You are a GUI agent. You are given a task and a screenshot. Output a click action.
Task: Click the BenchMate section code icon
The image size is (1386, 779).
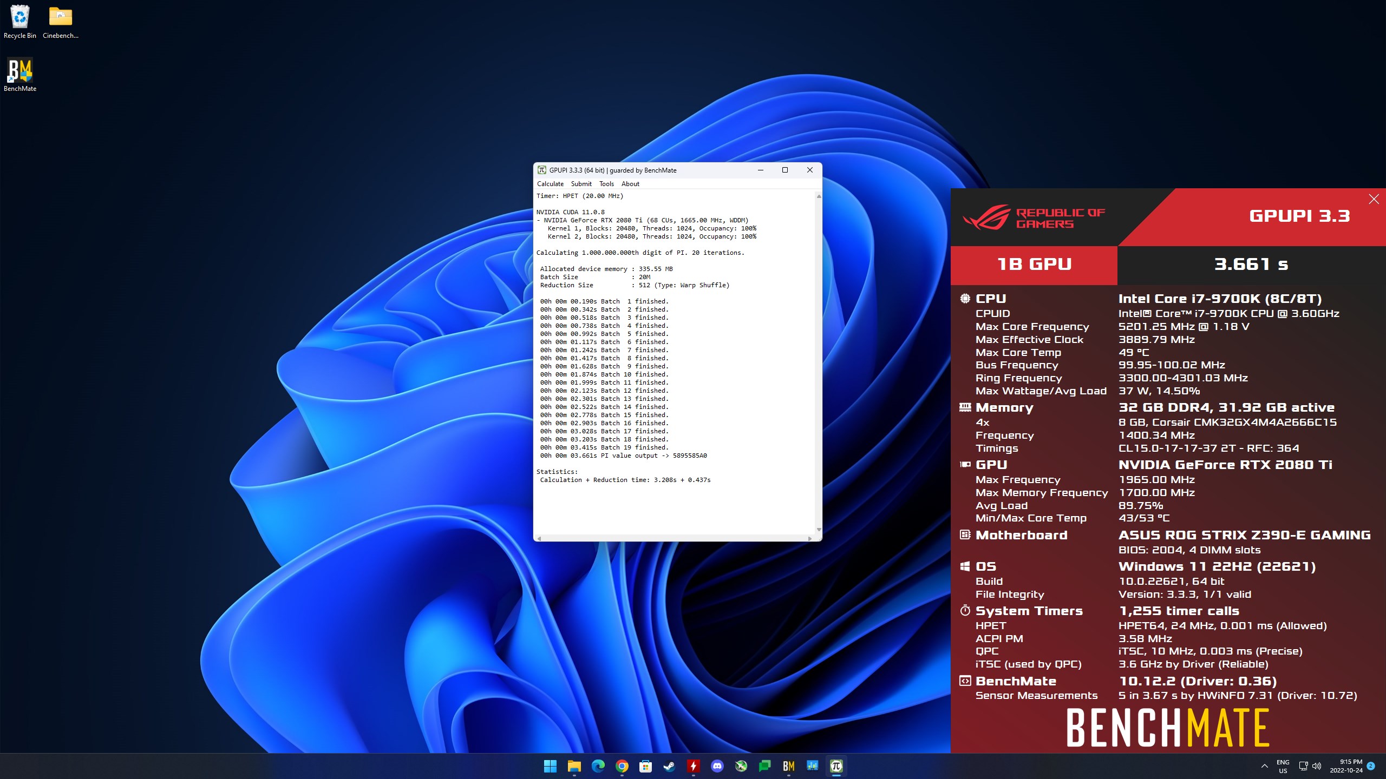965,681
